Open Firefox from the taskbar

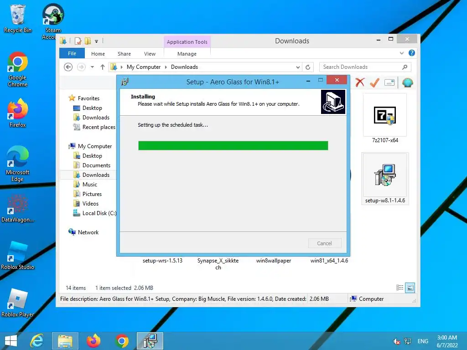[x=93, y=341]
